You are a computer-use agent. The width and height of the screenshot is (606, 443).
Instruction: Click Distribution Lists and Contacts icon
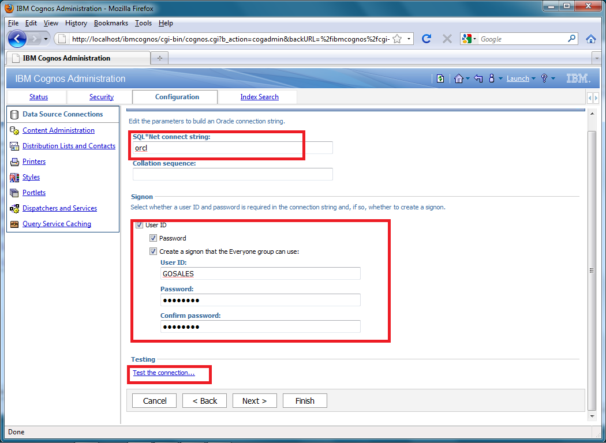point(14,146)
